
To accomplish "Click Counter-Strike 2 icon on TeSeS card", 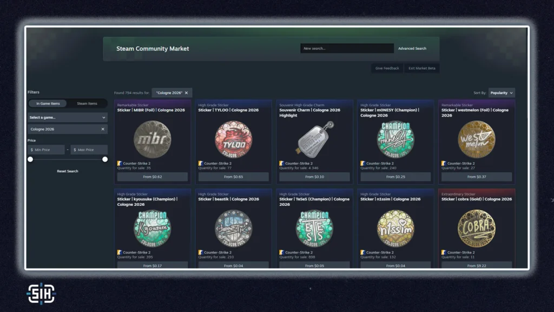I will click(x=281, y=252).
